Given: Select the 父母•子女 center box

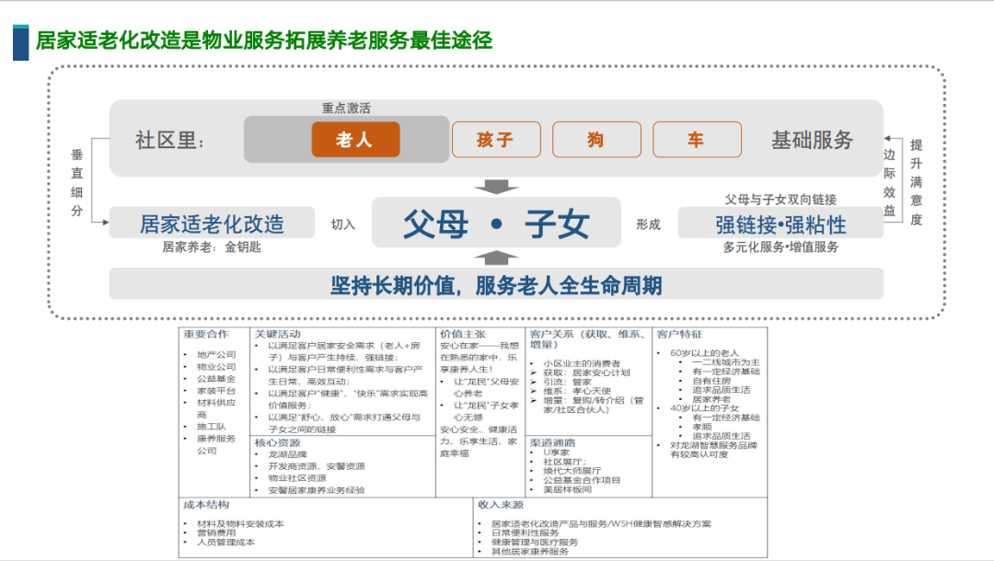Looking at the screenshot, I should [x=496, y=223].
